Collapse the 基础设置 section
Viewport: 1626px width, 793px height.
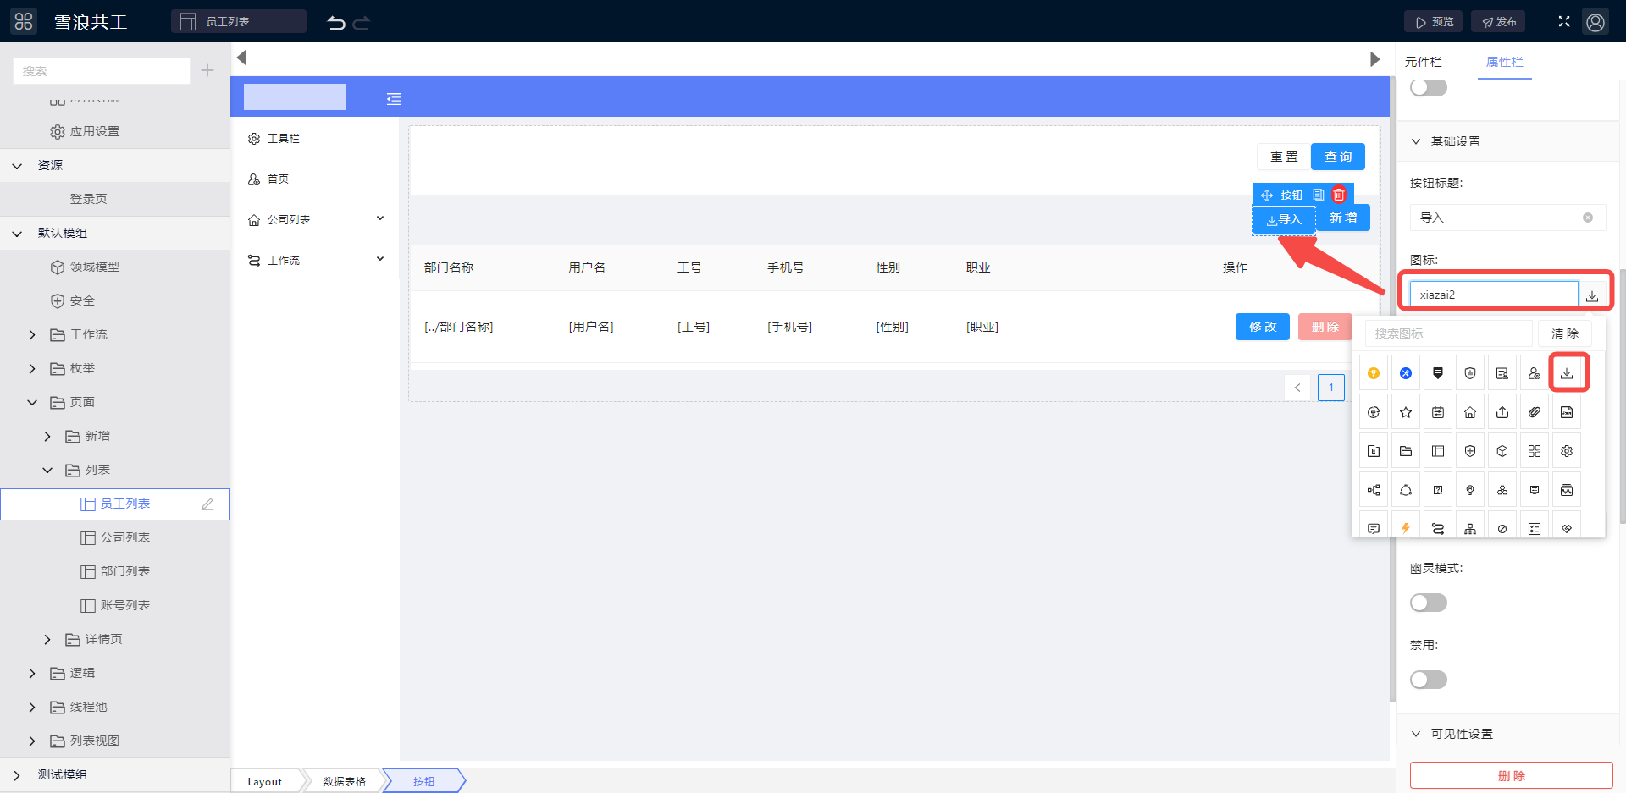tap(1416, 141)
